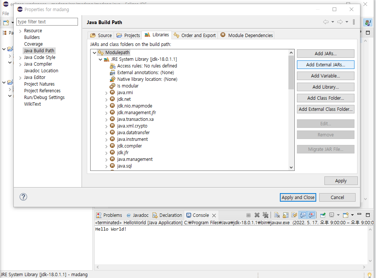Viewport: 376px width, 278px height.
Task: Click the Cancel button
Action: 337,197
